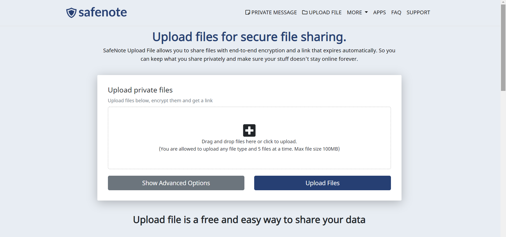Open the SUPPORT link
Screen dimensions: 506x237
418,12
